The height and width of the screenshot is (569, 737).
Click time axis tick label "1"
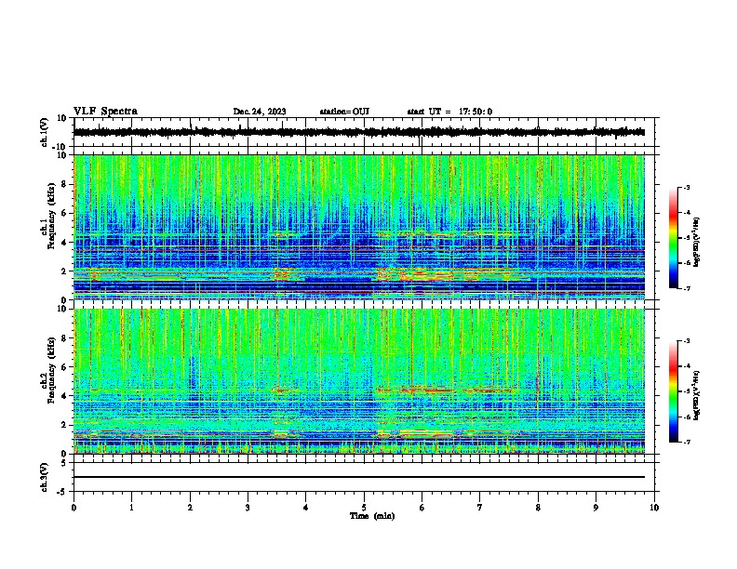[131, 507]
